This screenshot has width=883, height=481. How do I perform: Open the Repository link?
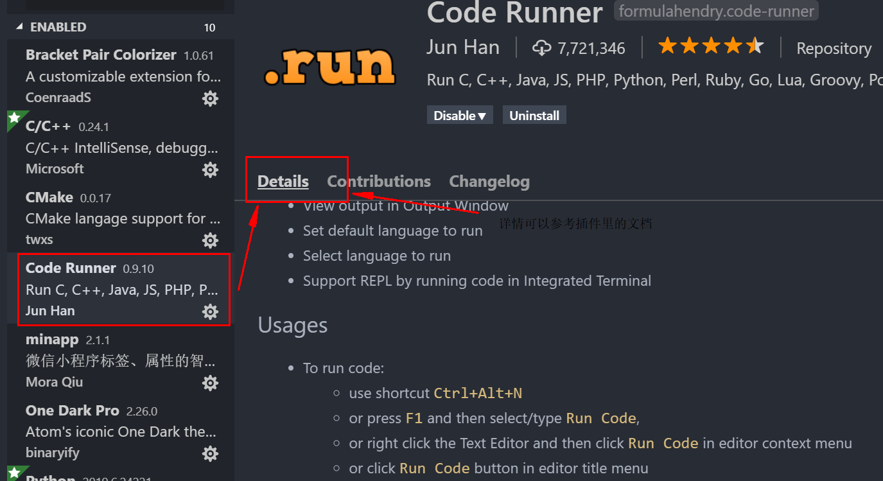(x=834, y=49)
